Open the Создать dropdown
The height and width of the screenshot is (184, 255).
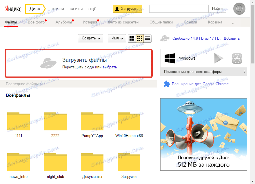pyautogui.click(x=90, y=38)
